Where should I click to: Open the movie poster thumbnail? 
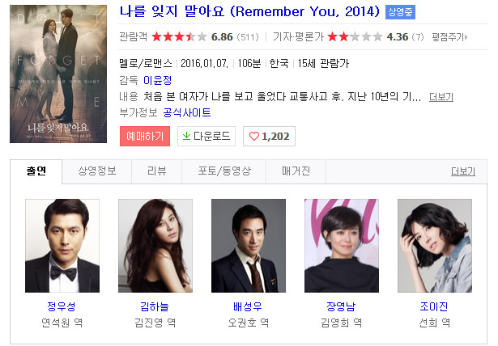pyautogui.click(x=58, y=74)
